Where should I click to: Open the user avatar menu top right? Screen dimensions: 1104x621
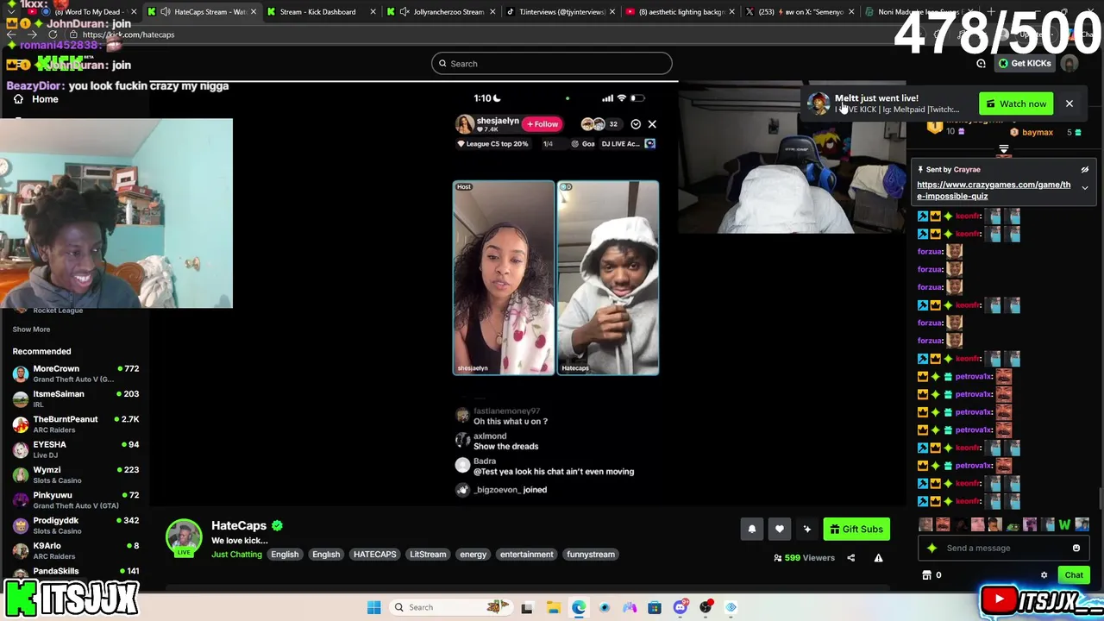pyautogui.click(x=1069, y=63)
